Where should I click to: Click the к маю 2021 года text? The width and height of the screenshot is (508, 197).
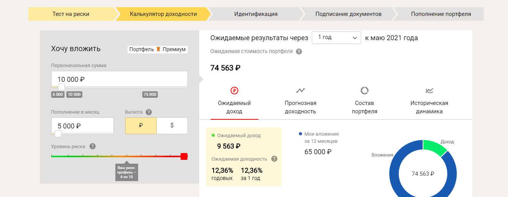click(x=392, y=38)
